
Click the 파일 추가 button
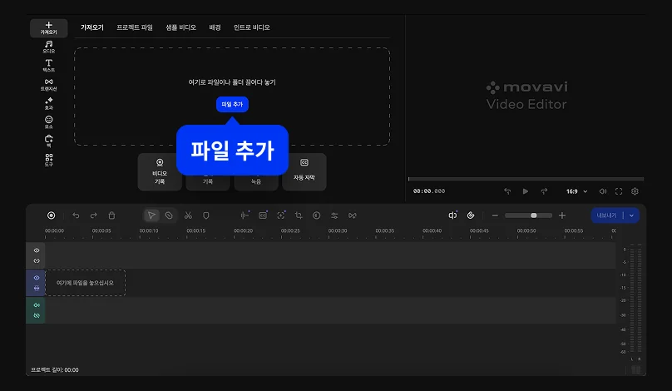[x=232, y=105]
